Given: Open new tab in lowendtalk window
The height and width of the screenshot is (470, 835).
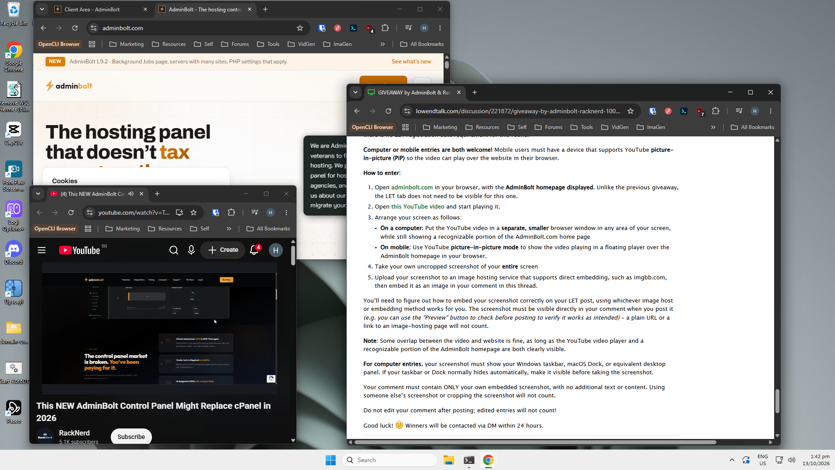Looking at the screenshot, I should 475,92.
